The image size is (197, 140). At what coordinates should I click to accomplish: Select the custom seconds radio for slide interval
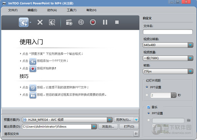(x=147, y=95)
